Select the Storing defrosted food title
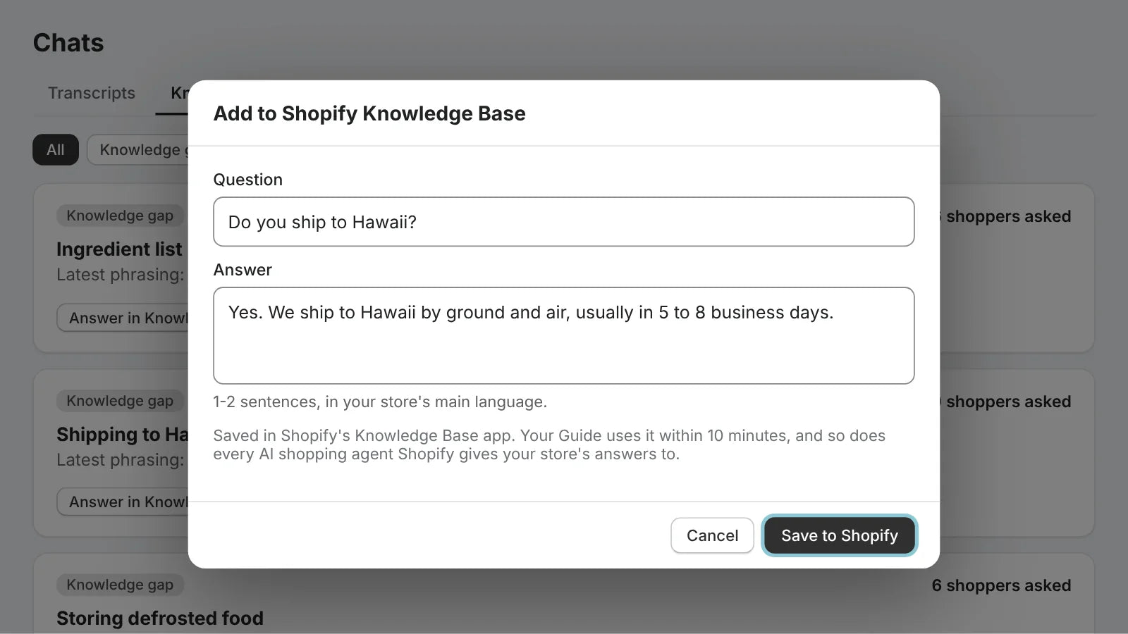The width and height of the screenshot is (1128, 634). (x=160, y=619)
